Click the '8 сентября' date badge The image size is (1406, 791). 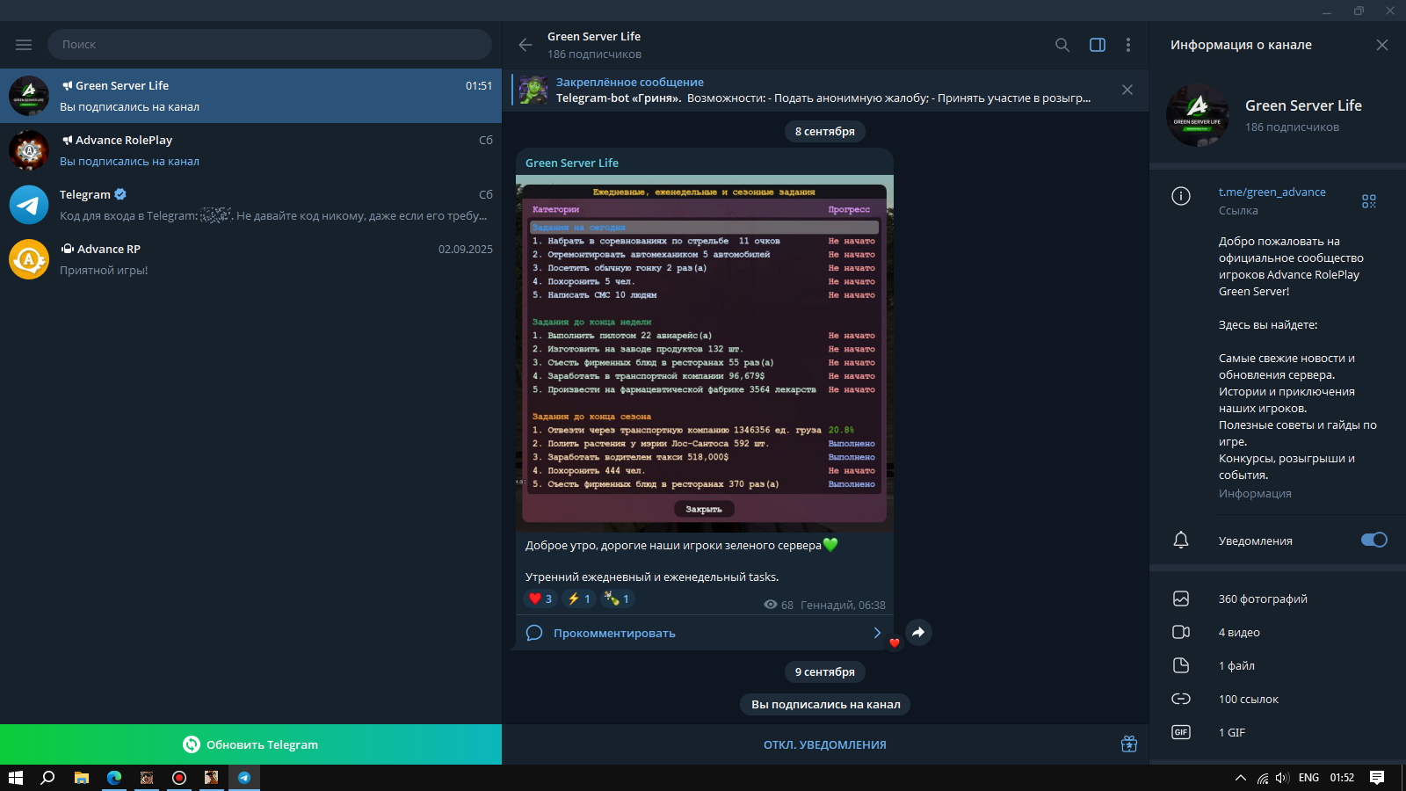click(825, 131)
